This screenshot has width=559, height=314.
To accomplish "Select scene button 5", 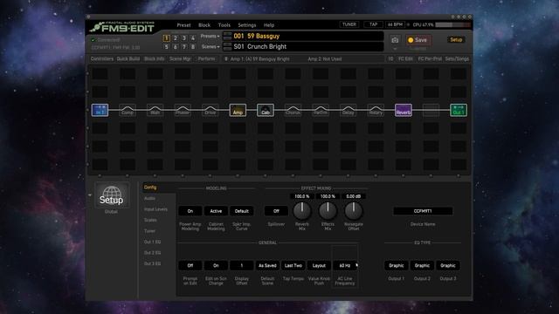I will [x=167, y=46].
